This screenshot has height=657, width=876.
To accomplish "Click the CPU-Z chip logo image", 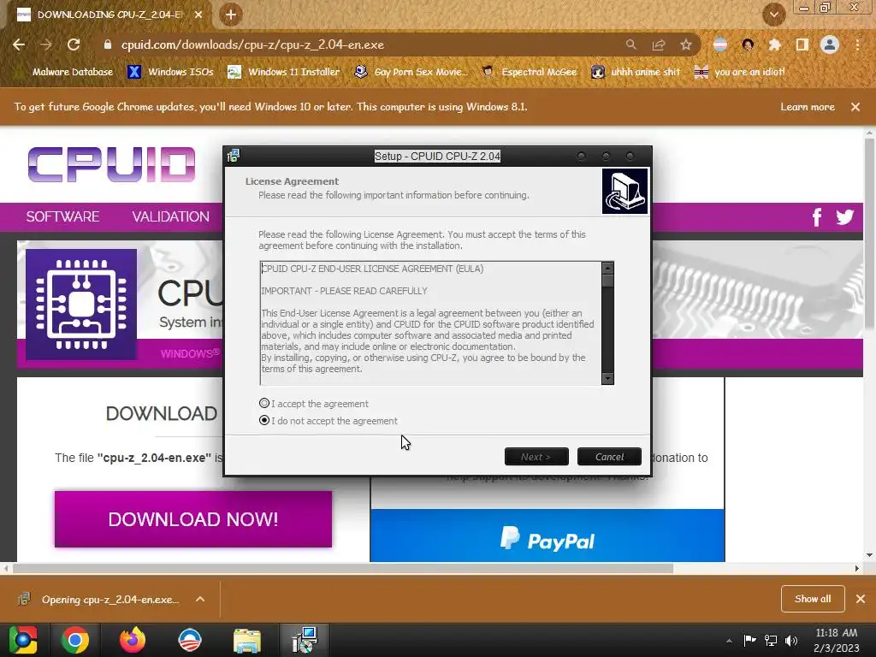I will [x=81, y=305].
